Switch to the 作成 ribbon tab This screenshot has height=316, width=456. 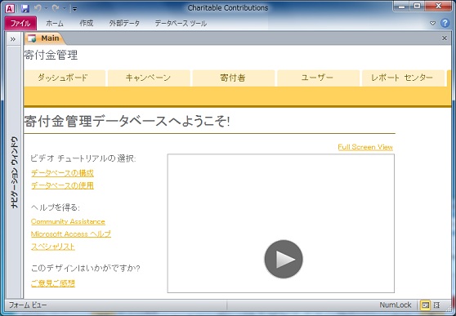point(87,23)
